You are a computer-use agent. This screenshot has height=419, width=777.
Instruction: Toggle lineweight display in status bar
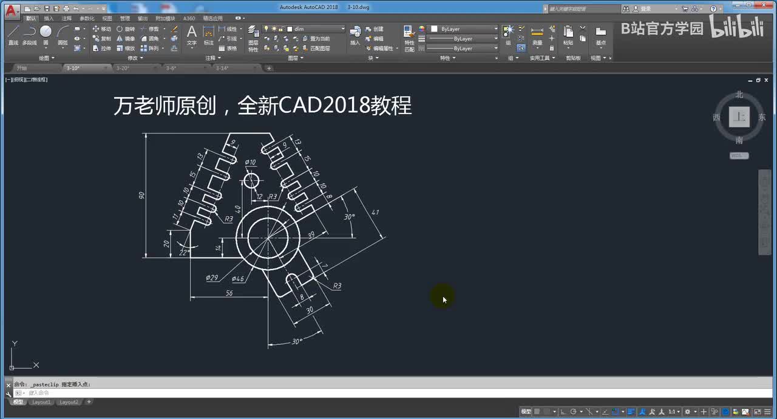pos(631,412)
